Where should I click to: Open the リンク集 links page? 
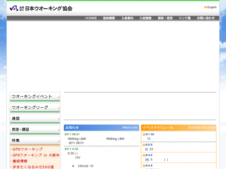[185, 18]
